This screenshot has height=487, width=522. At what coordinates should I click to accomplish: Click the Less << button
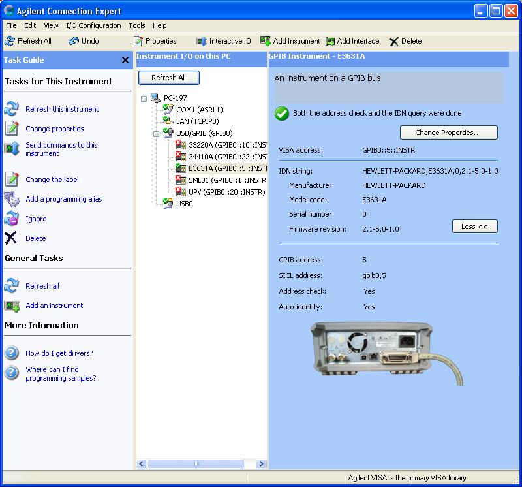(475, 227)
